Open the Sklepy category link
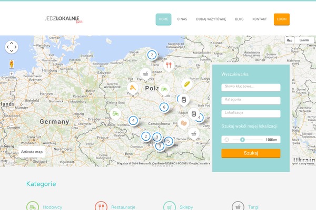This screenshot has width=316, height=210. [x=186, y=207]
